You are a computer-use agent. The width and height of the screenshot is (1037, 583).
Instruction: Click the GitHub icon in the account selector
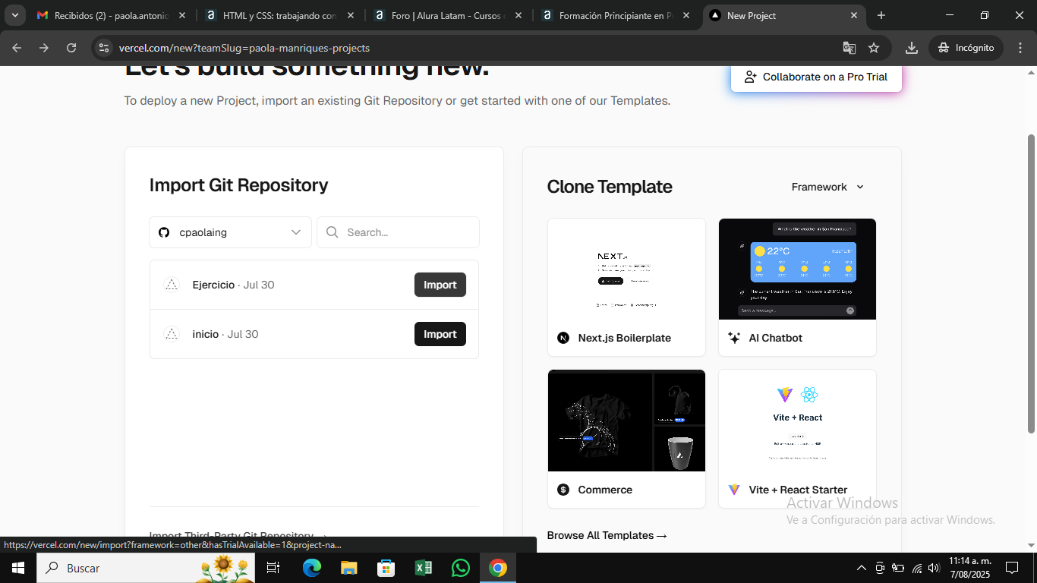[164, 232]
